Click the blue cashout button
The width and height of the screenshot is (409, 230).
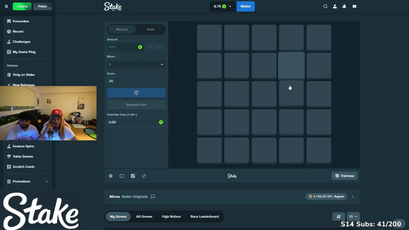click(x=136, y=93)
